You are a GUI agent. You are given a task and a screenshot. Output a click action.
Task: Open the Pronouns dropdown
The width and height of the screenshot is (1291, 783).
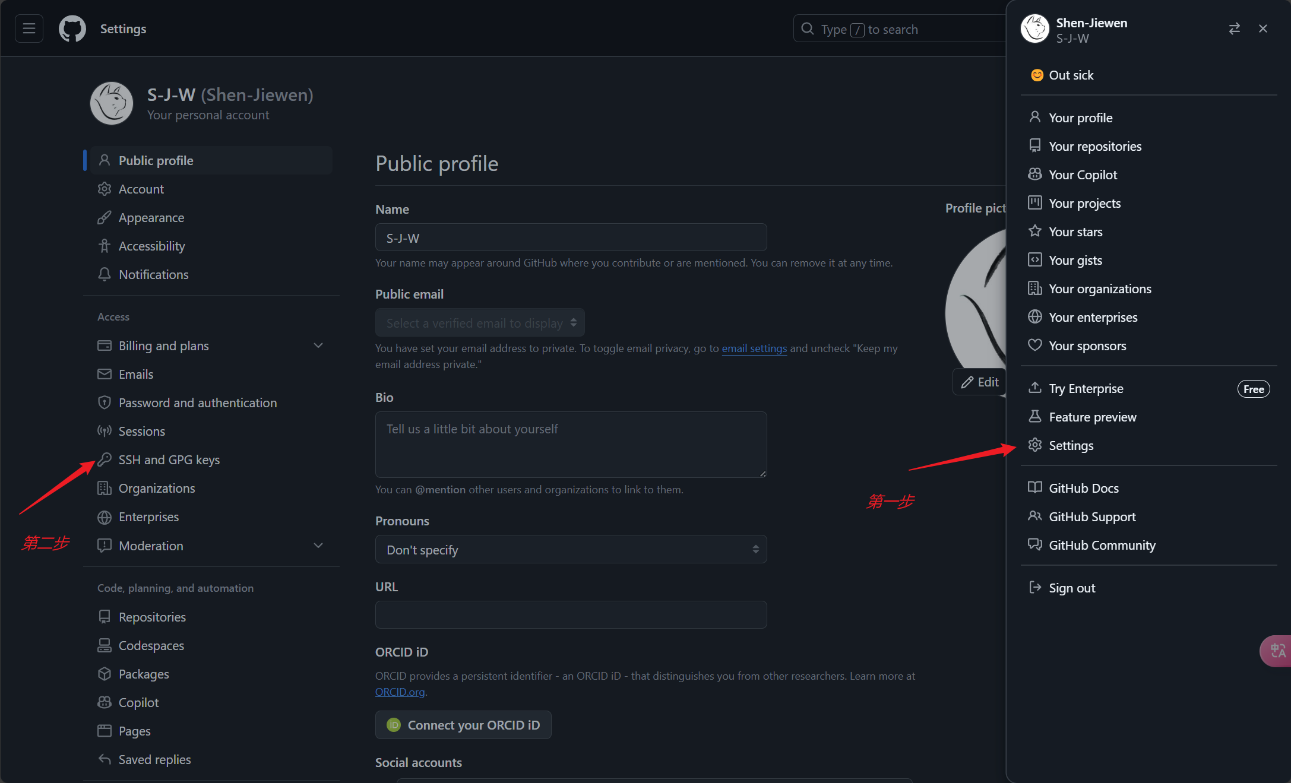571,549
